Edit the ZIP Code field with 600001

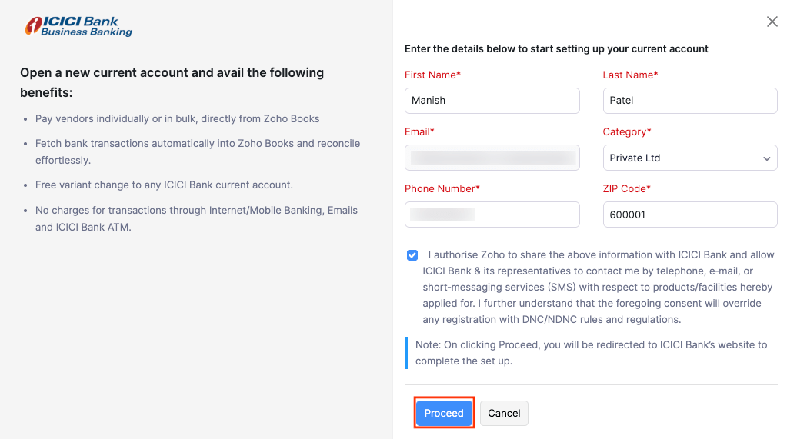tap(689, 215)
